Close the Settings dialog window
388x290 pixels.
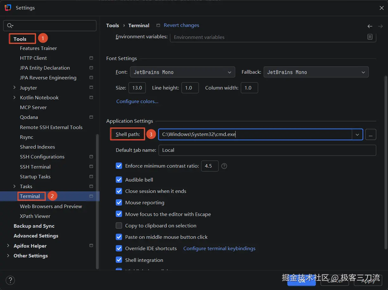coord(382,8)
